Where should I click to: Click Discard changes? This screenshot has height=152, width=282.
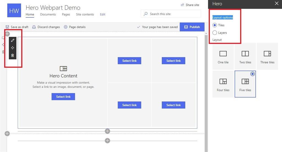46,27
